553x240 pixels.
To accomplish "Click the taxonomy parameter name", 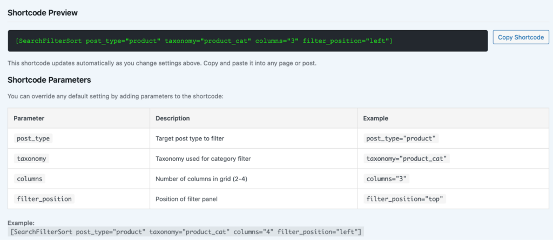I will click(x=31, y=158).
